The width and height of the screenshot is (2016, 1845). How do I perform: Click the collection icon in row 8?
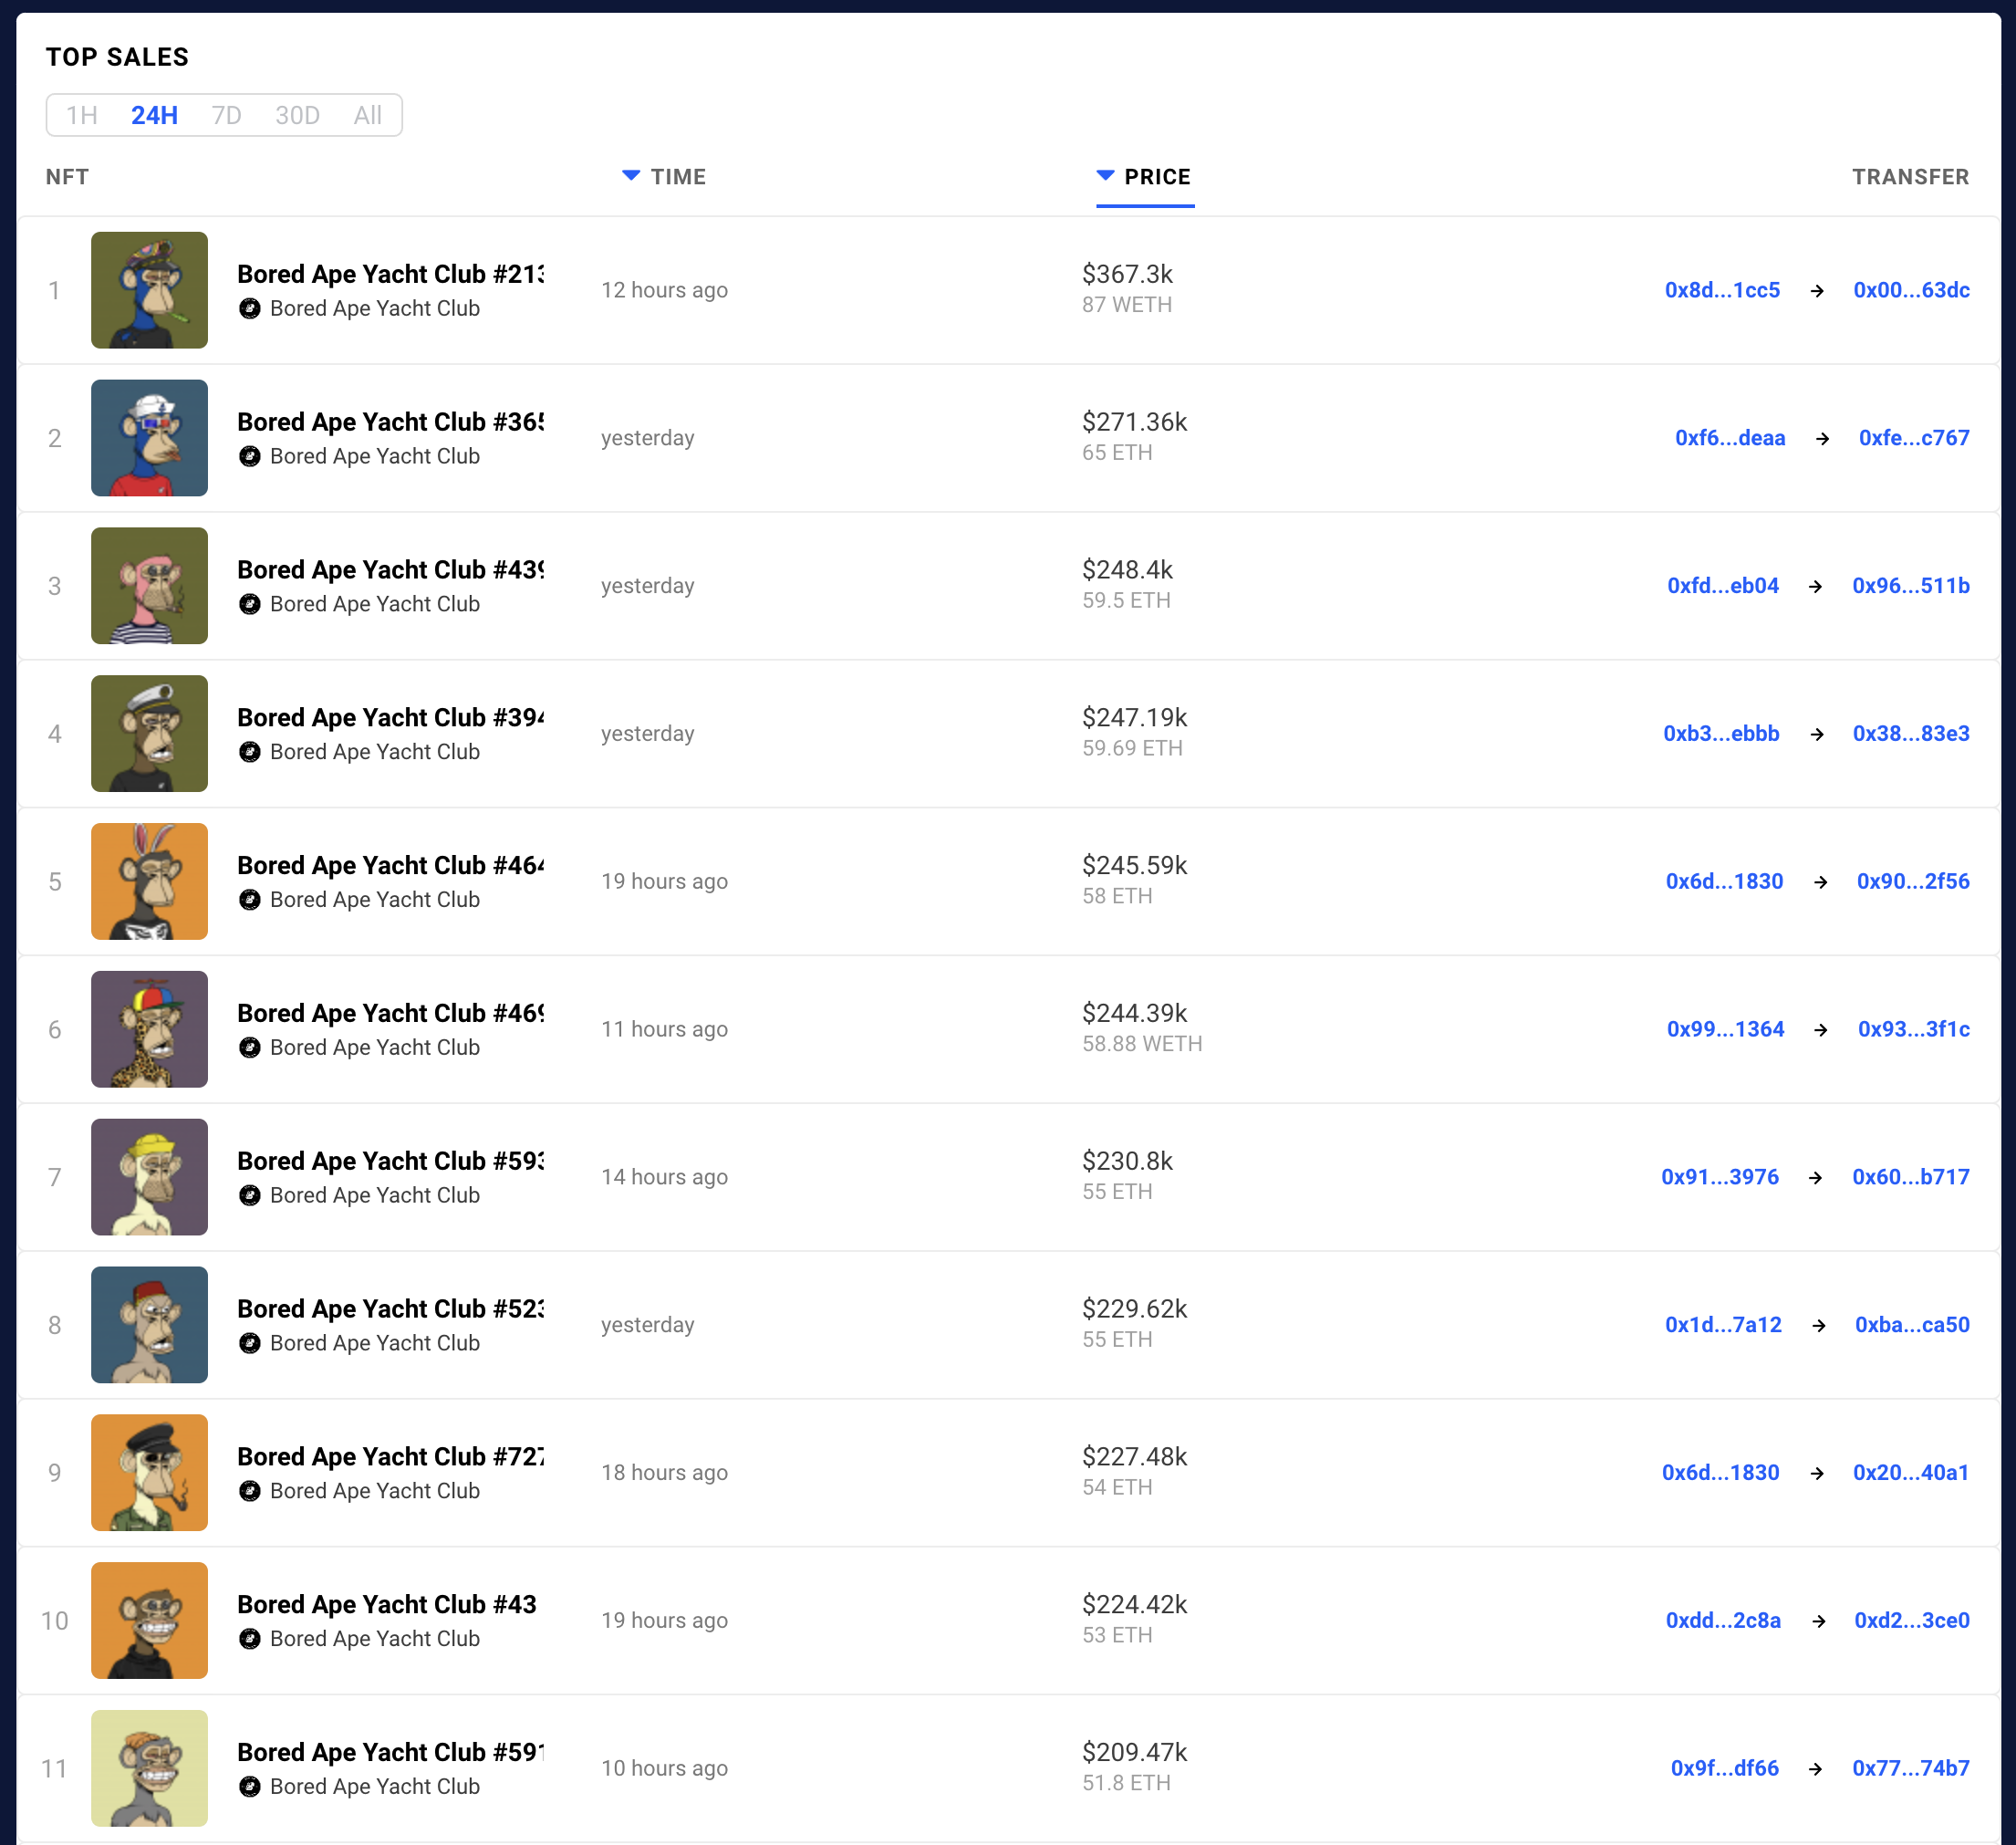(250, 1344)
